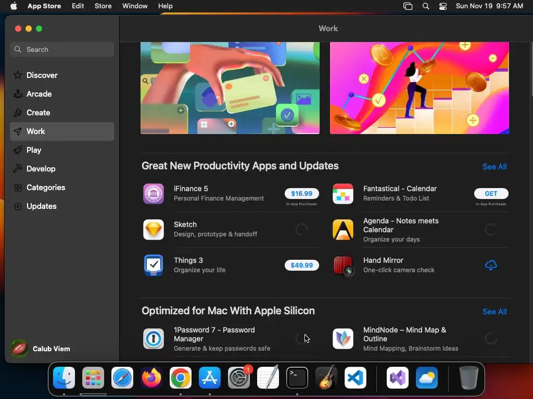This screenshot has height=399, width=533.
Task: Open App Store icon in the Dock
Action: pos(210,378)
